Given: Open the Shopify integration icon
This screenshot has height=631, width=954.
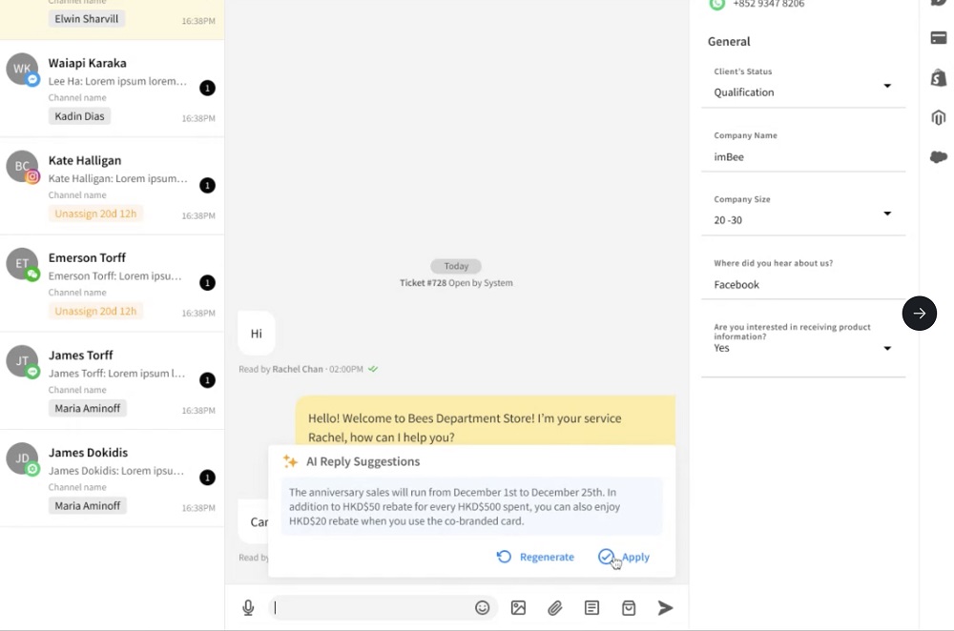Looking at the screenshot, I should 938,79.
